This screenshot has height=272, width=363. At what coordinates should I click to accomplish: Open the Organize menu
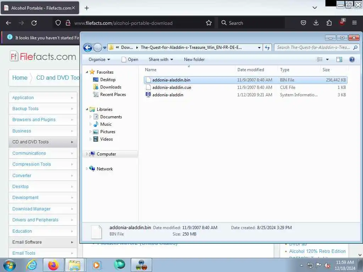[x=99, y=59]
